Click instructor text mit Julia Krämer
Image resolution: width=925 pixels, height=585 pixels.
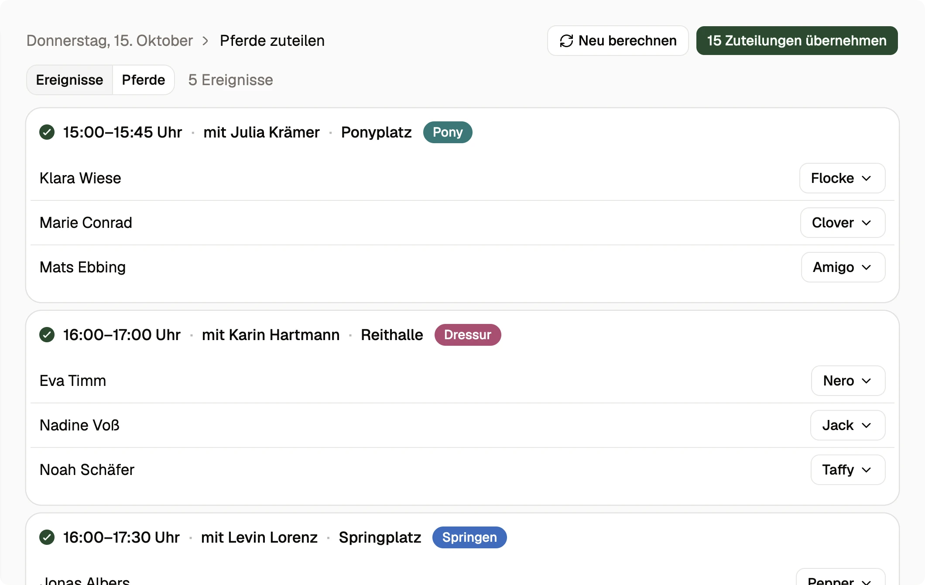[x=261, y=132]
